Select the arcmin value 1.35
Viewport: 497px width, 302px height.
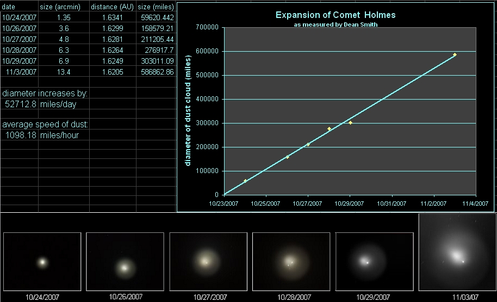click(x=64, y=17)
